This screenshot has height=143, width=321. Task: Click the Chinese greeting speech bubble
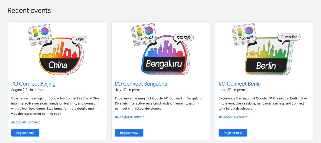(79, 40)
